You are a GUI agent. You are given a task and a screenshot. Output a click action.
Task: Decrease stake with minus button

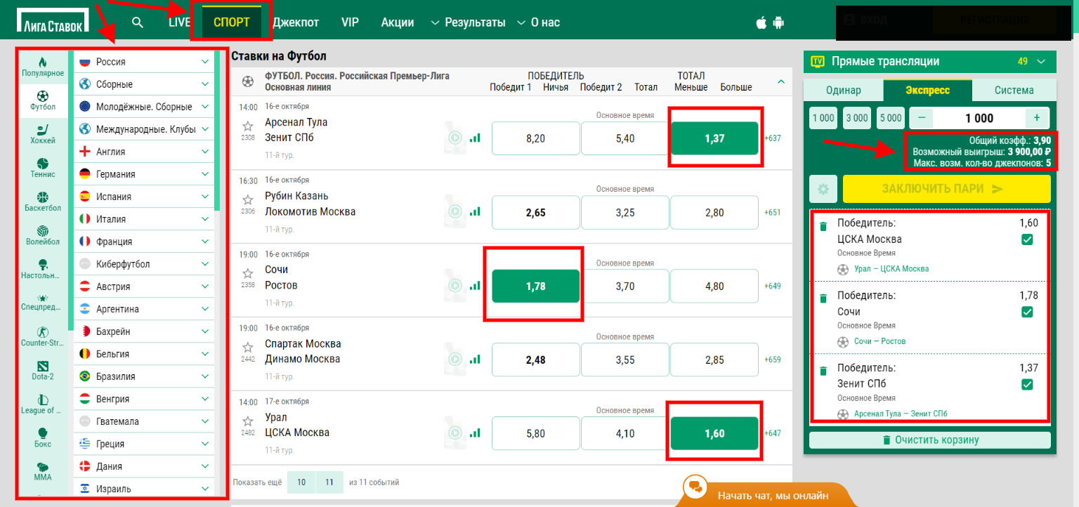[x=921, y=118]
